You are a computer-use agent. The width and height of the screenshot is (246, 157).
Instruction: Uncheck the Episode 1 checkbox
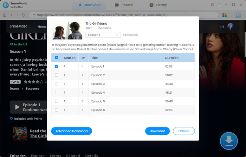(x=57, y=67)
